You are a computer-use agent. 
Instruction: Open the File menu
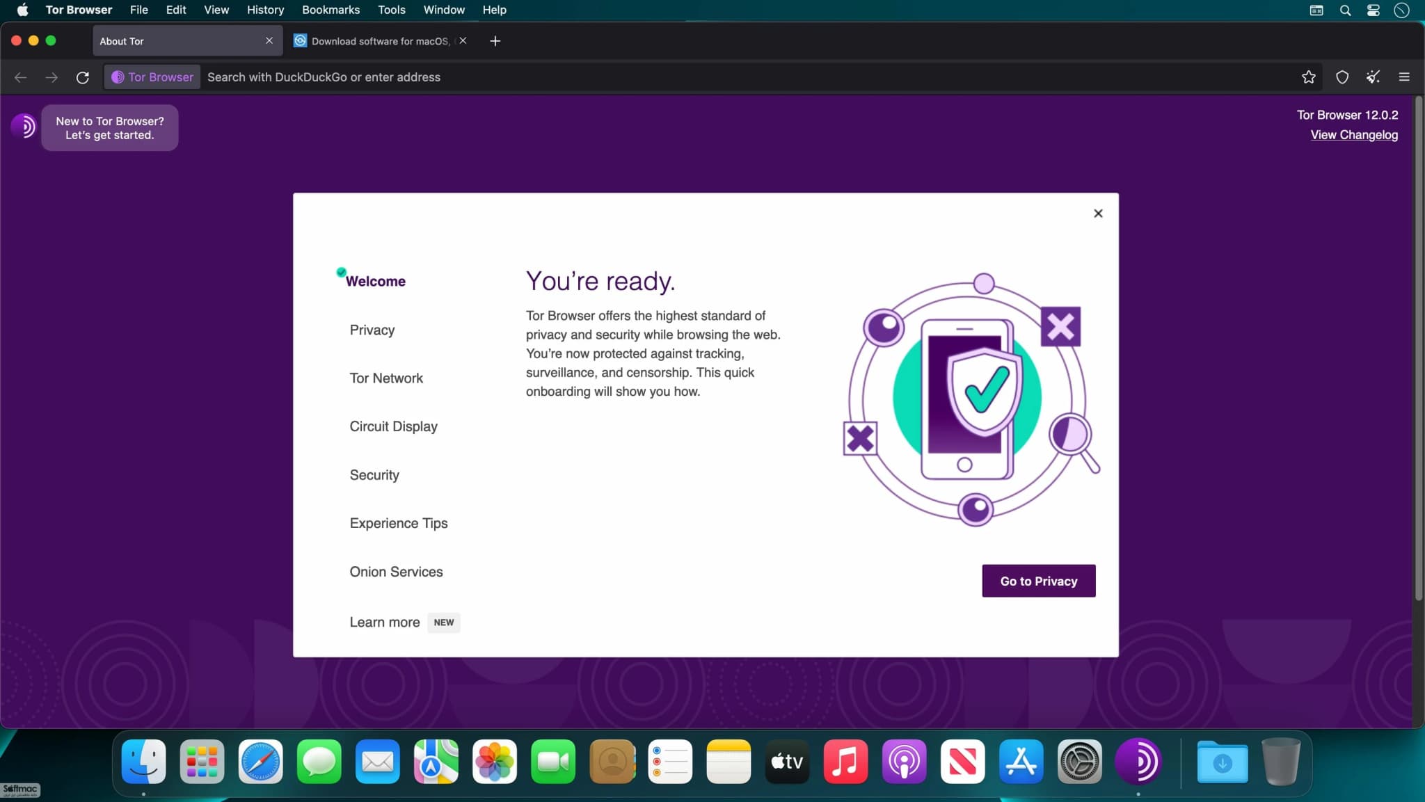coord(139,10)
